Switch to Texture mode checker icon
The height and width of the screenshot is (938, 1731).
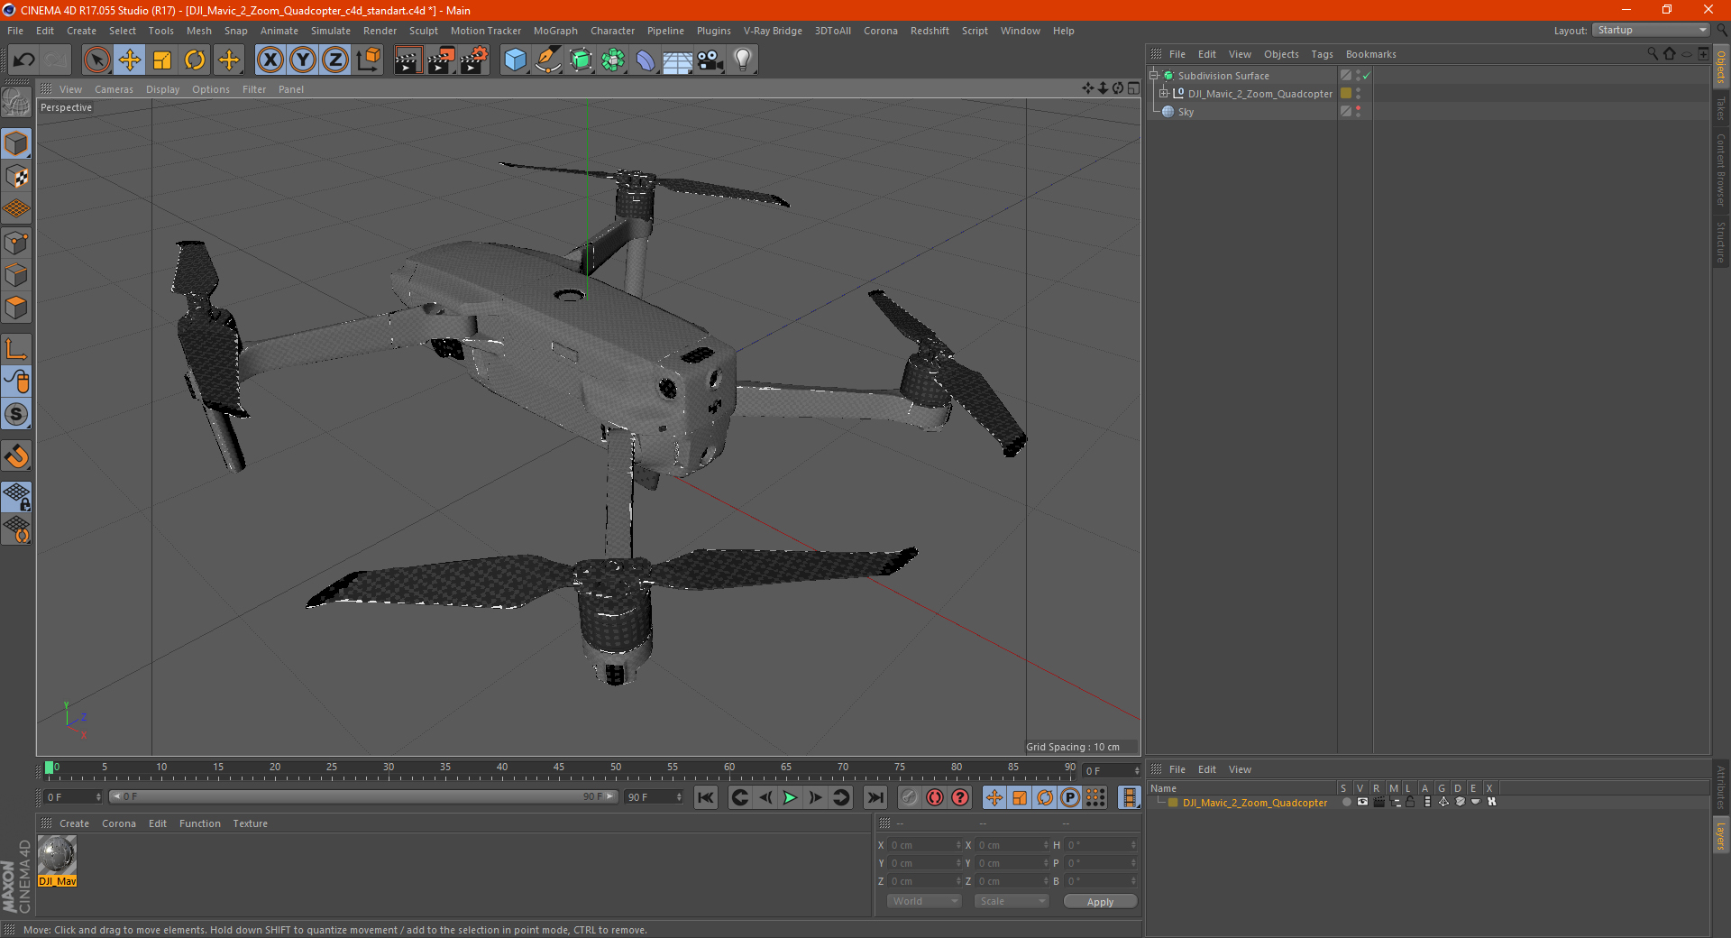coord(16,177)
